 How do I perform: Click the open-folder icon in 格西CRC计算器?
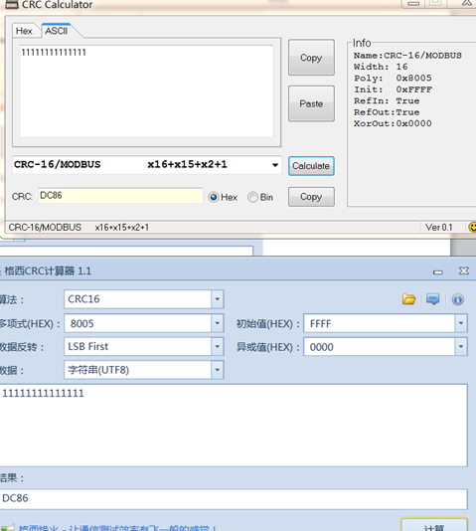[x=408, y=299]
